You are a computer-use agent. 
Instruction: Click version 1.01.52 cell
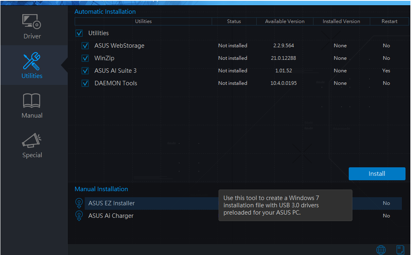pos(283,71)
